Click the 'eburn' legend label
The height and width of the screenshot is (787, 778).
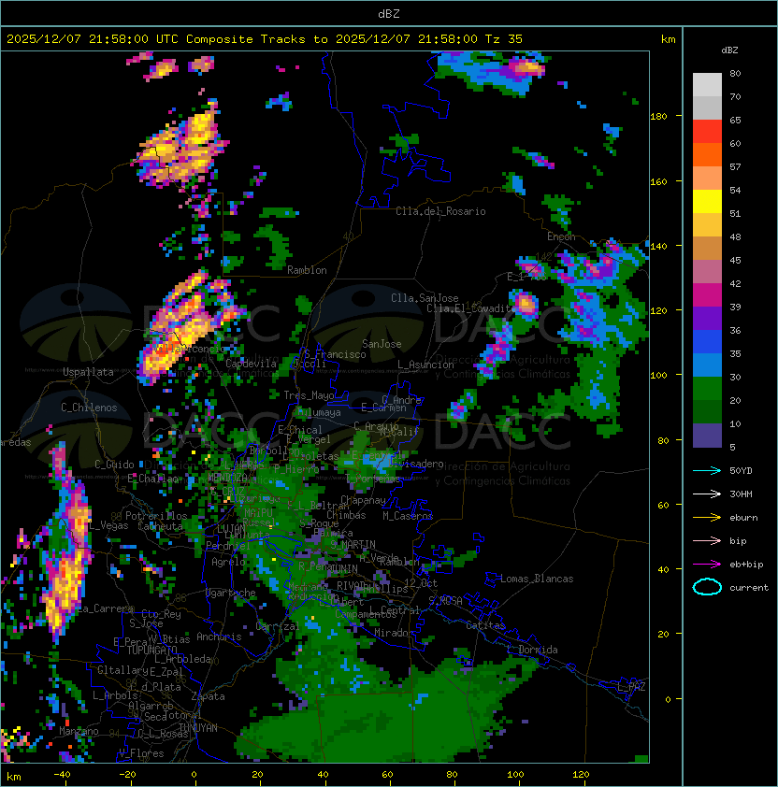tap(743, 518)
